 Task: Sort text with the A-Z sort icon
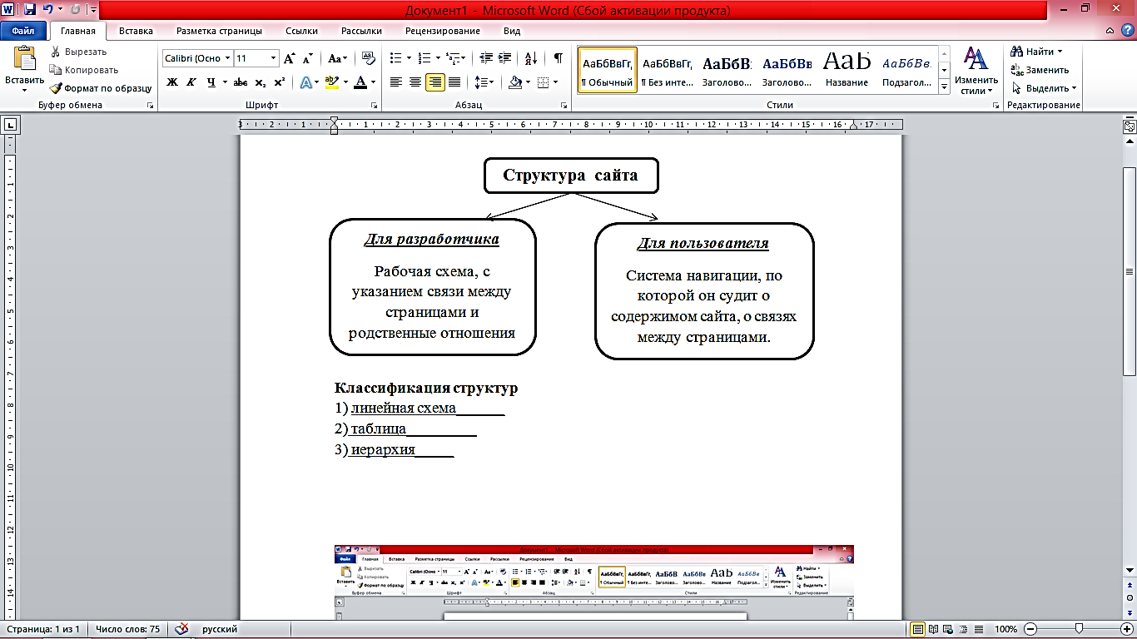point(530,58)
